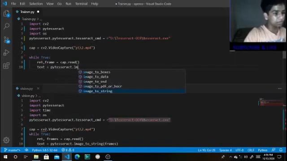Choose image_to_osd suggestion
This screenshot has height=161, width=287.
[132, 81]
